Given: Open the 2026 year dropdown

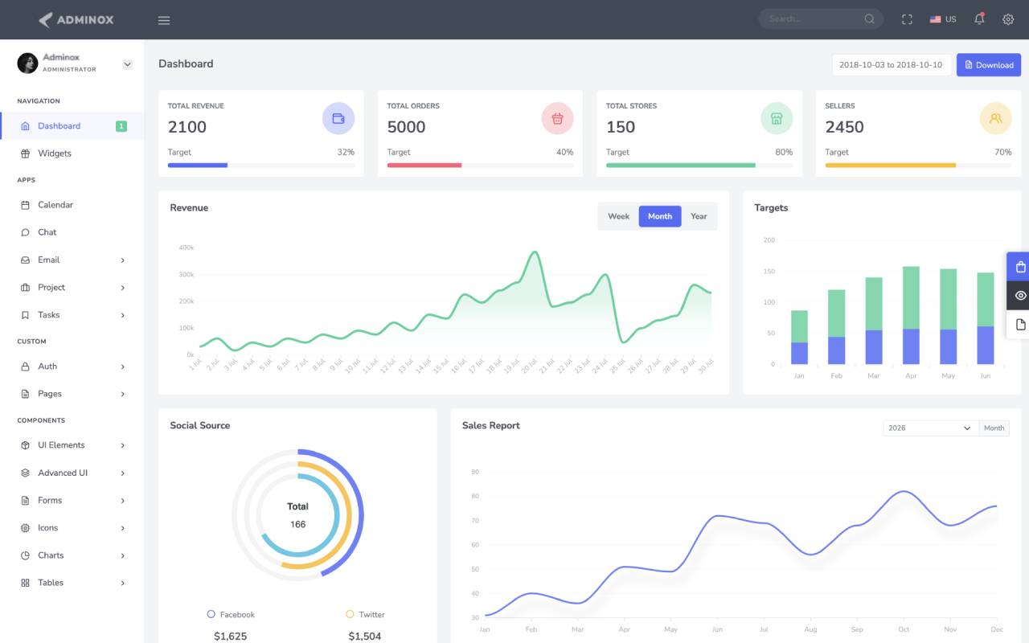Looking at the screenshot, I should (x=930, y=428).
